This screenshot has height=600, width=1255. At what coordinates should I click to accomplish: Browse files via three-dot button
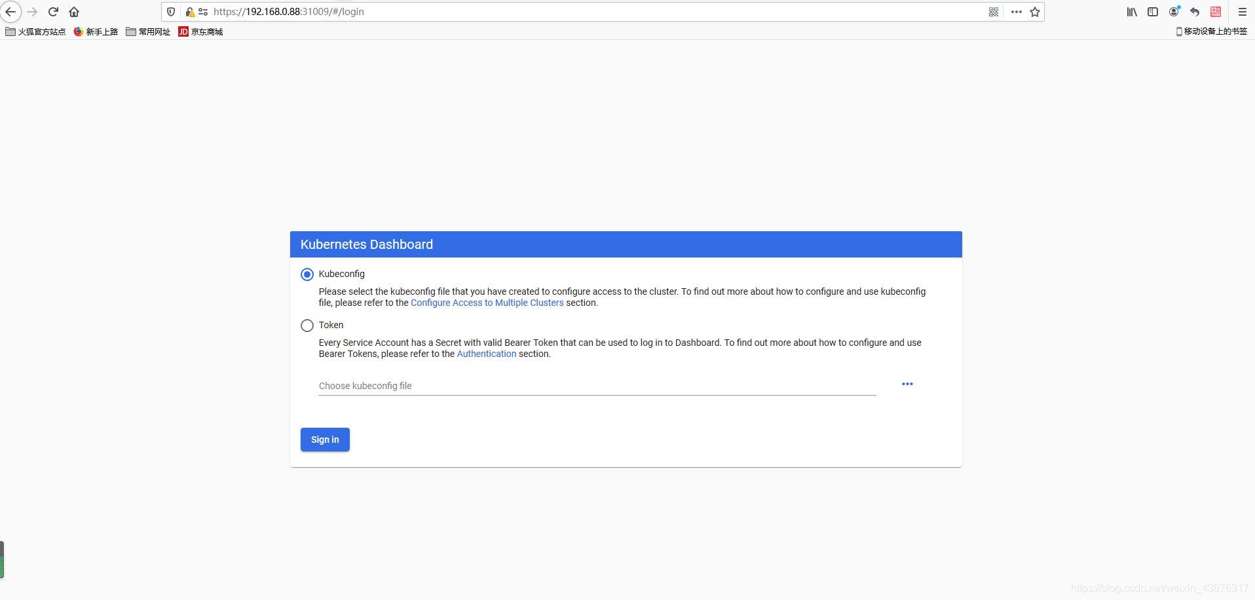(907, 384)
